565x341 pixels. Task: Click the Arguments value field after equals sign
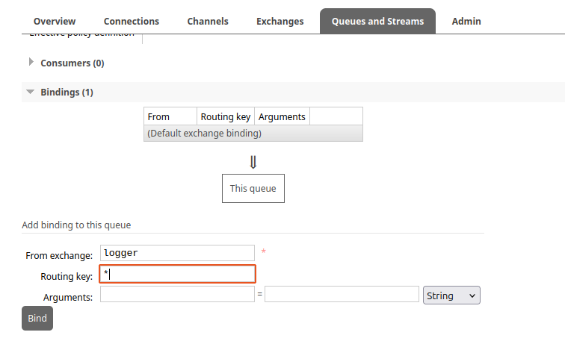342,295
